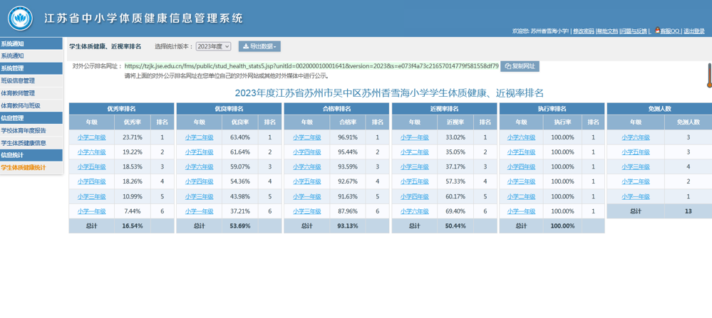Viewport: 712px width, 318px height.
Task: Click the 系统管理 sidebar section header
Action: pyautogui.click(x=31, y=68)
